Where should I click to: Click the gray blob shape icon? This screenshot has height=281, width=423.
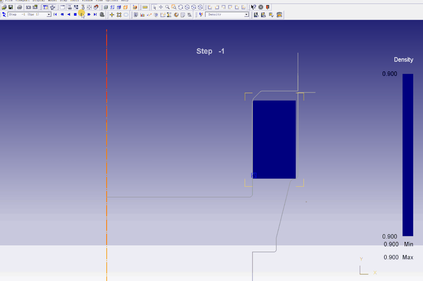(x=102, y=15)
